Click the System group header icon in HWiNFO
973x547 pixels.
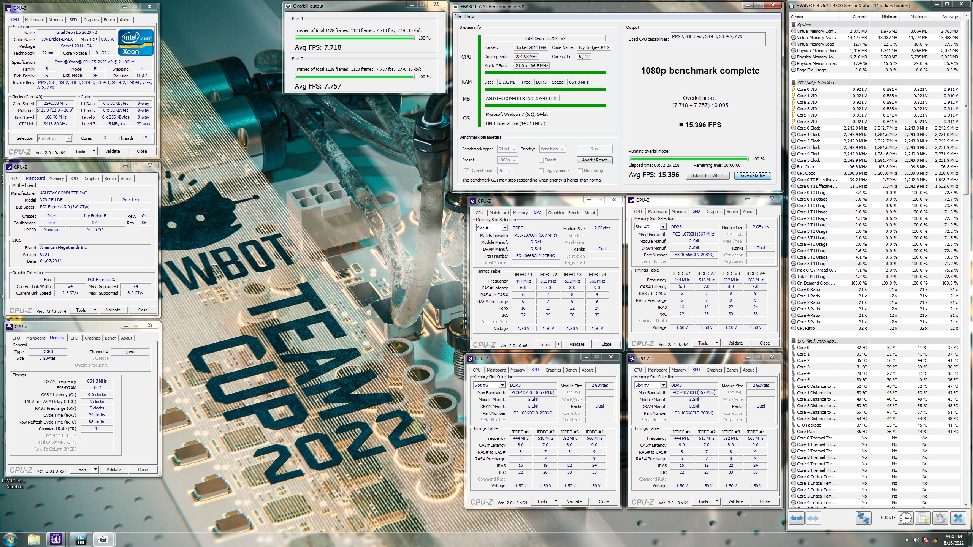(x=793, y=25)
